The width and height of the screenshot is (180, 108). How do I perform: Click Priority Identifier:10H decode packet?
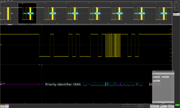(63, 84)
